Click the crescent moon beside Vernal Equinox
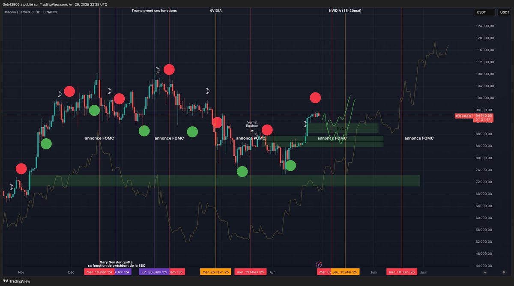514x286 pixels. pyautogui.click(x=255, y=135)
